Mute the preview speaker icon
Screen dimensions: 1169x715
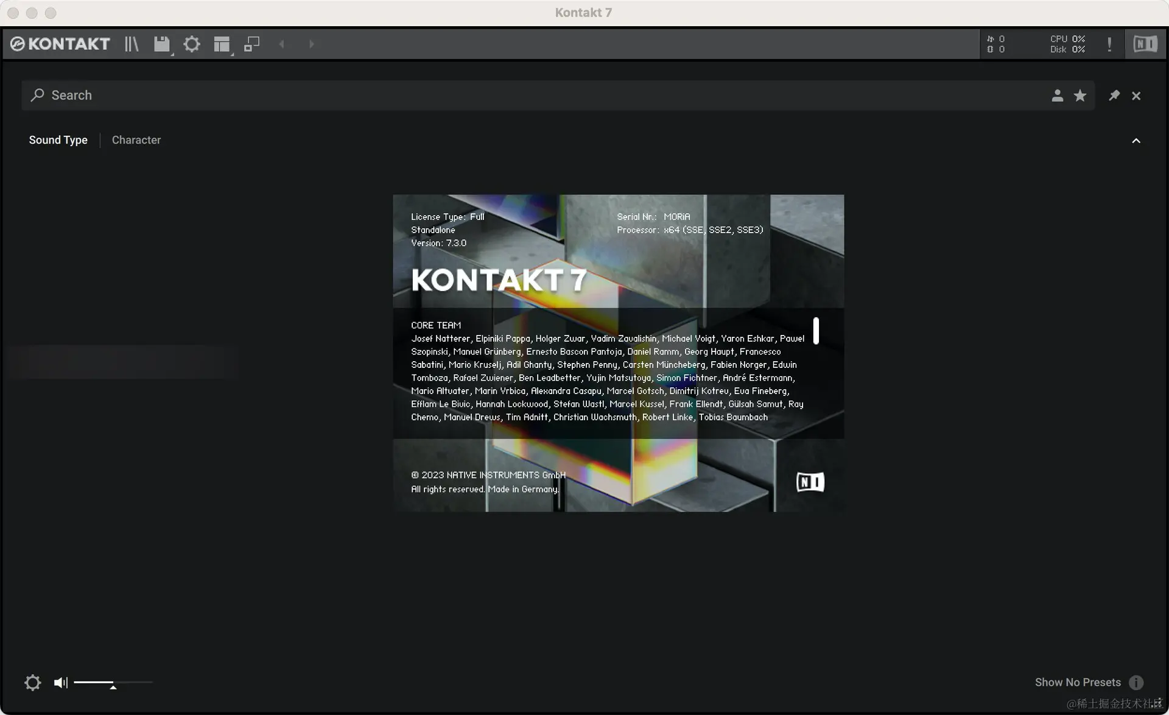coord(60,683)
